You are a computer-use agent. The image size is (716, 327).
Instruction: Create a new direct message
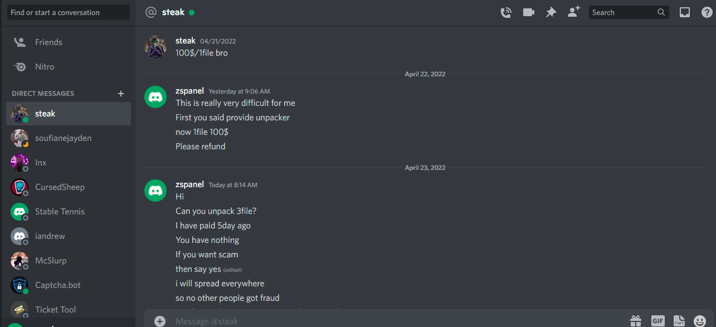121,94
